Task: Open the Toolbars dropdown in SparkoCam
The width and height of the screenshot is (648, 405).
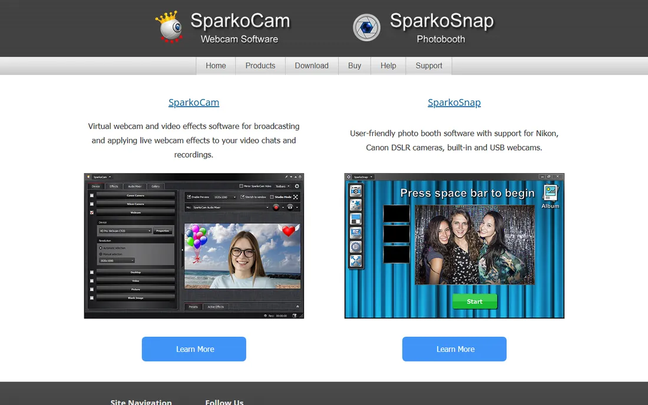Action: (283, 186)
